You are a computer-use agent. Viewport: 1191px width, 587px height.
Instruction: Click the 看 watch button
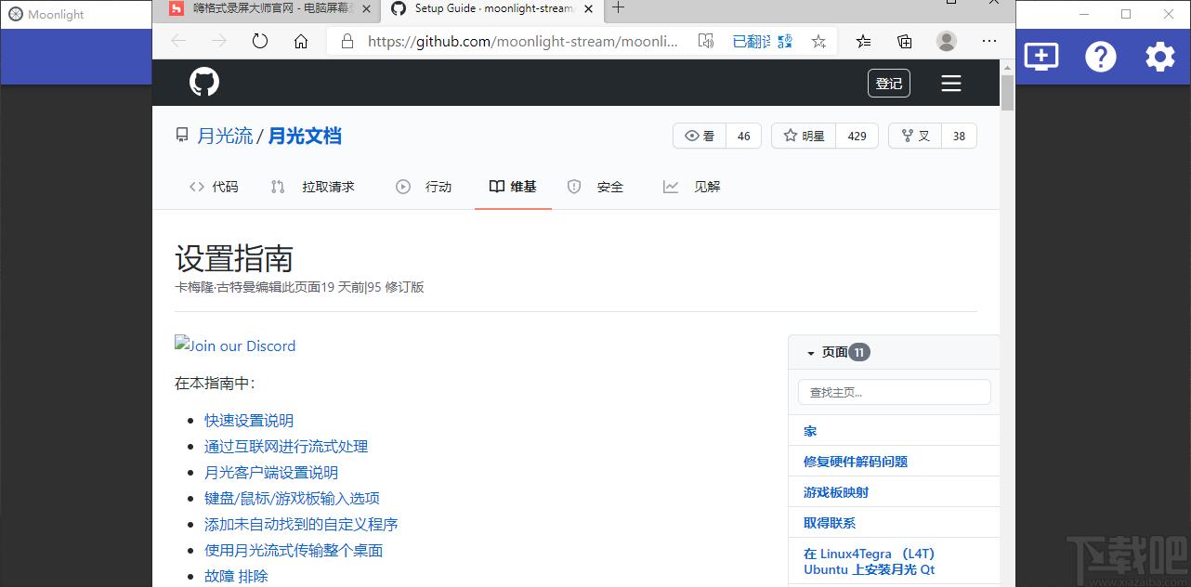tap(700, 136)
